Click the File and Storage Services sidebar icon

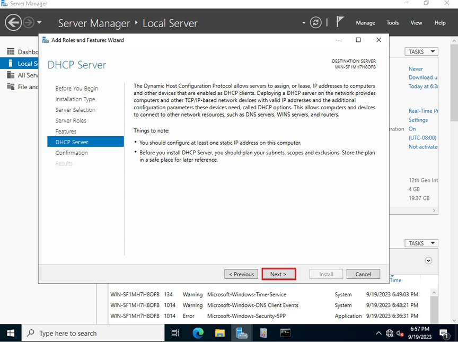coord(11,87)
